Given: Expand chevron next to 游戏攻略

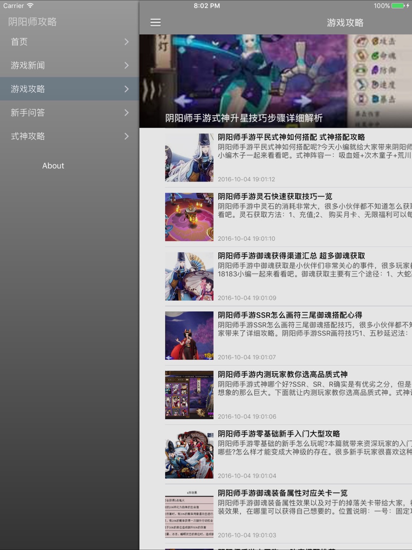Looking at the screenshot, I should click(126, 89).
